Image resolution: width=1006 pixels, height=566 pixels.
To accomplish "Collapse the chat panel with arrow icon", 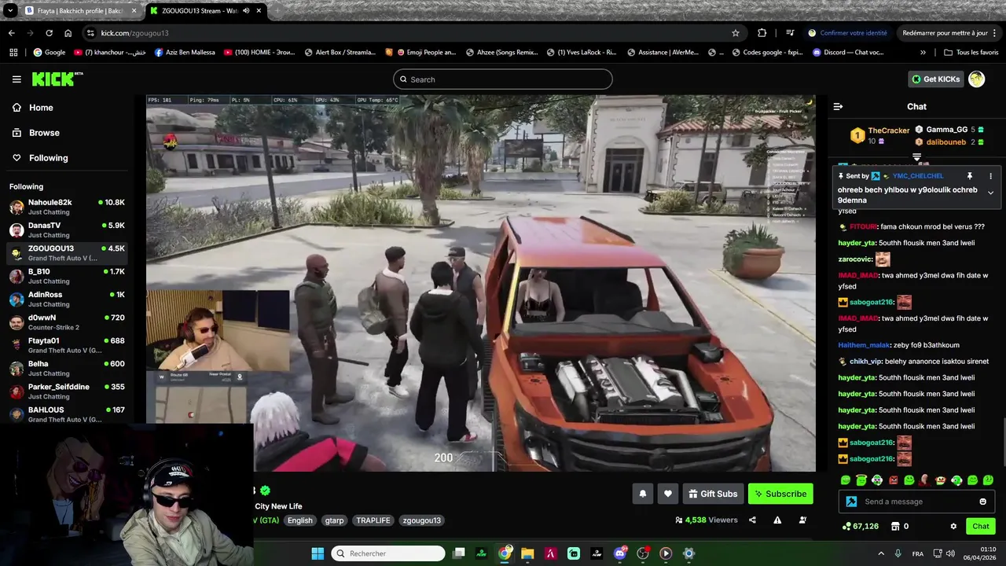I will 838,106.
